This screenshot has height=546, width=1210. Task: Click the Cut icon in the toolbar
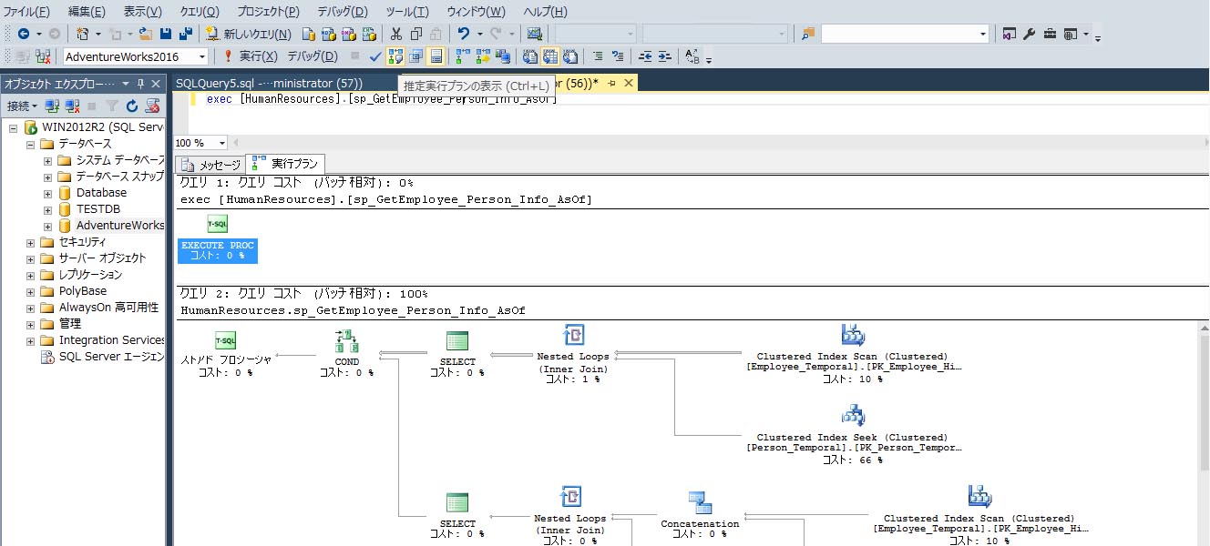396,34
